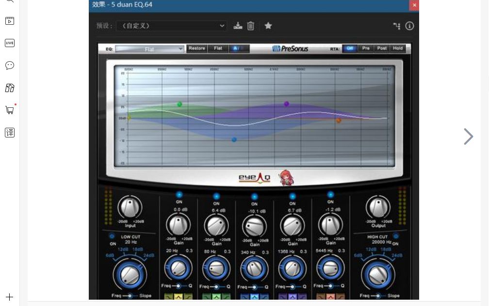
Task: Click the HIGH CUT slope knob
Action: [x=377, y=275]
